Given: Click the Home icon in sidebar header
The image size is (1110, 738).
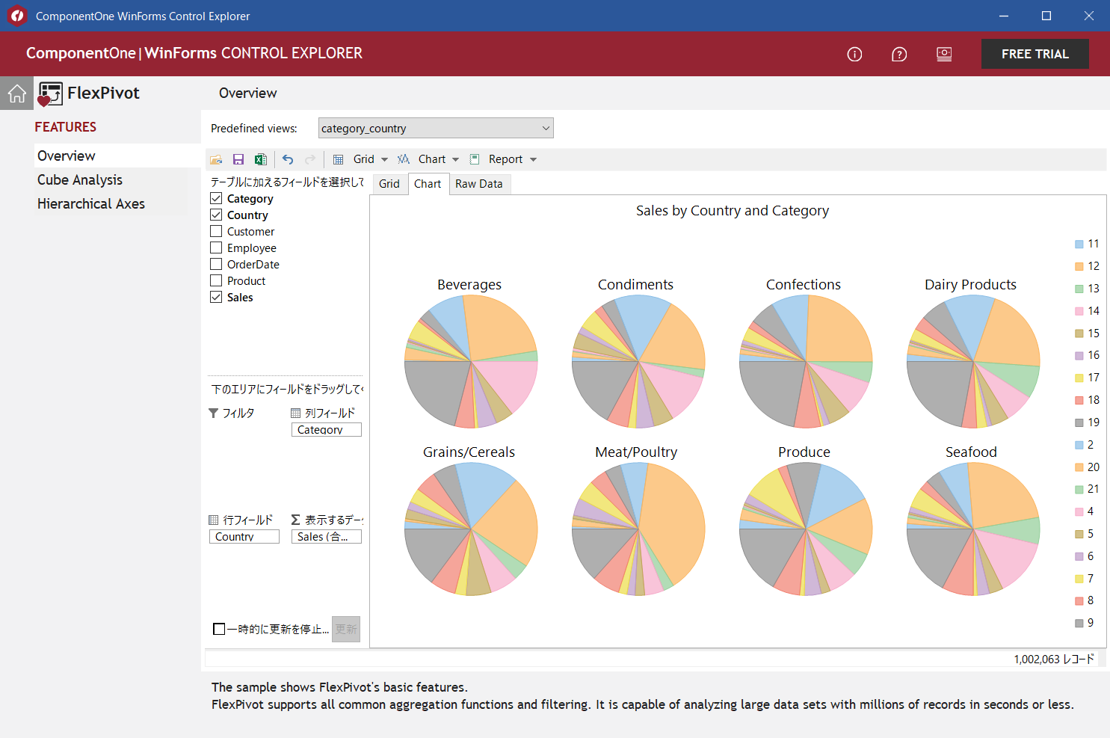Looking at the screenshot, I should 16,93.
